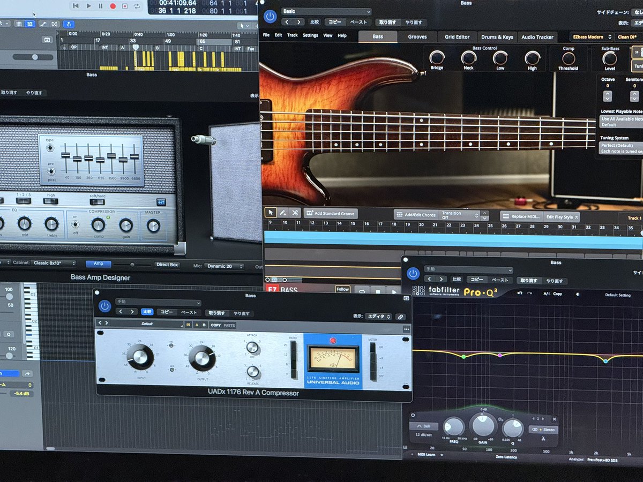This screenshot has height=482, width=643.
Task: Toggle the 比較 compare button in 1176 window
Action: click(147, 312)
